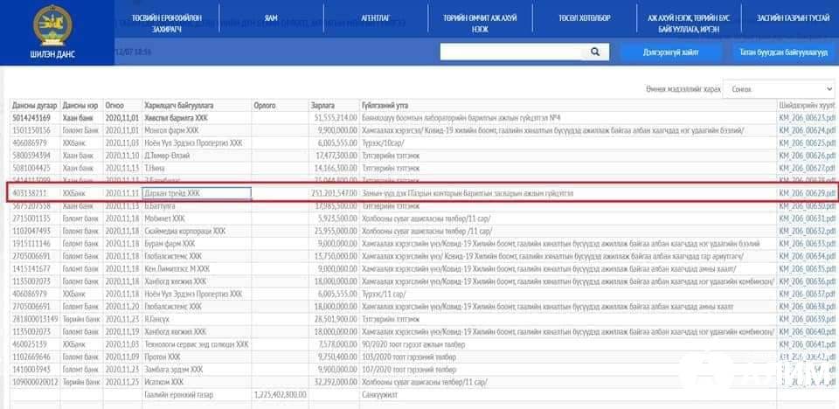This screenshot has width=839, height=409.
Task: Click the Дансны нэр column header
Action: pos(80,106)
